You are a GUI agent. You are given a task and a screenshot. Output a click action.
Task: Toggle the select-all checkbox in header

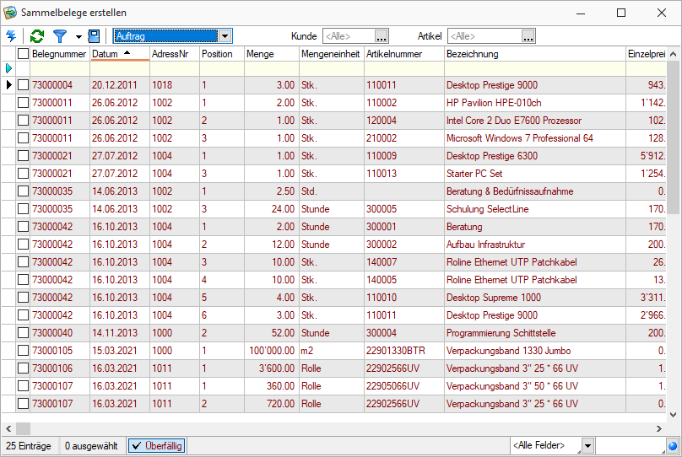coord(23,53)
